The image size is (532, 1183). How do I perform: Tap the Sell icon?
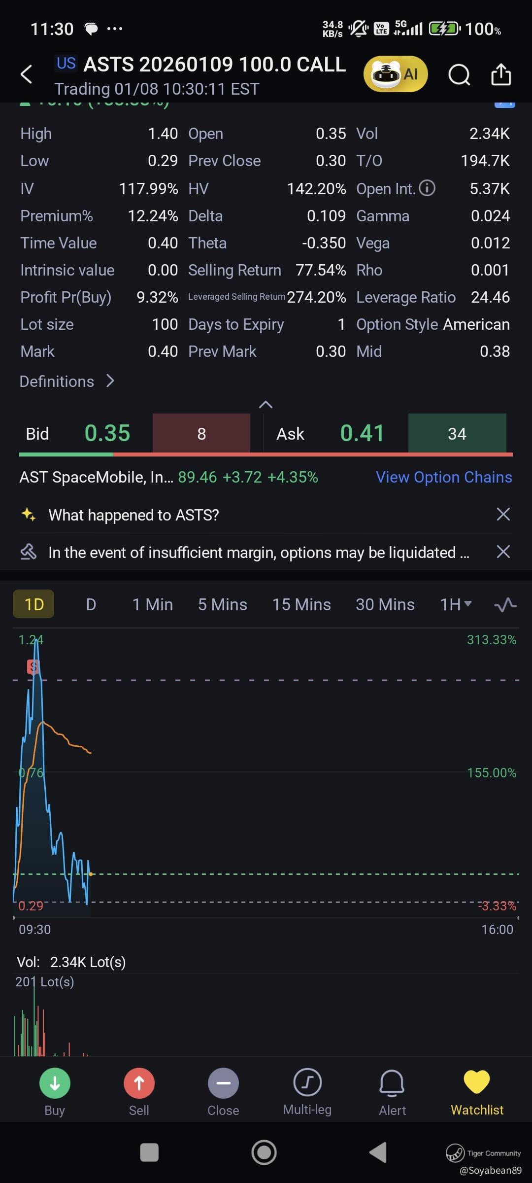click(x=139, y=1083)
